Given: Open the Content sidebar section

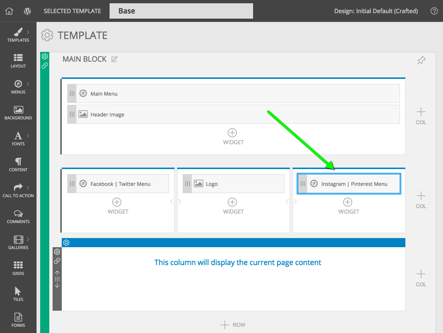Looking at the screenshot, I should click(x=18, y=165).
